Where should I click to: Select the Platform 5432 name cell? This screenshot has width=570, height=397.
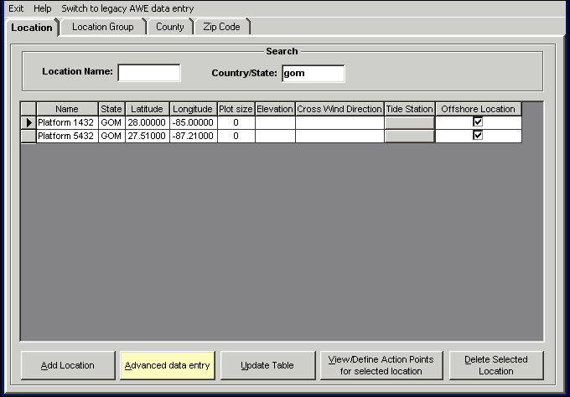pyautogui.click(x=67, y=136)
